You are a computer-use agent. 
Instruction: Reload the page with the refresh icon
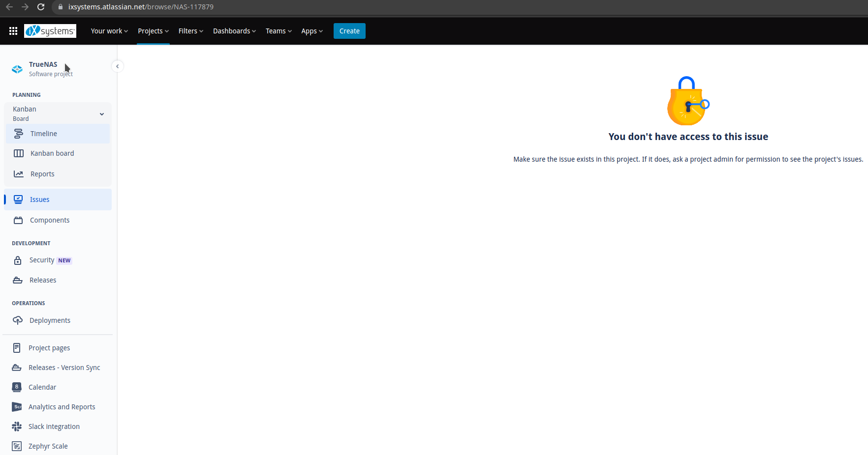(x=41, y=7)
